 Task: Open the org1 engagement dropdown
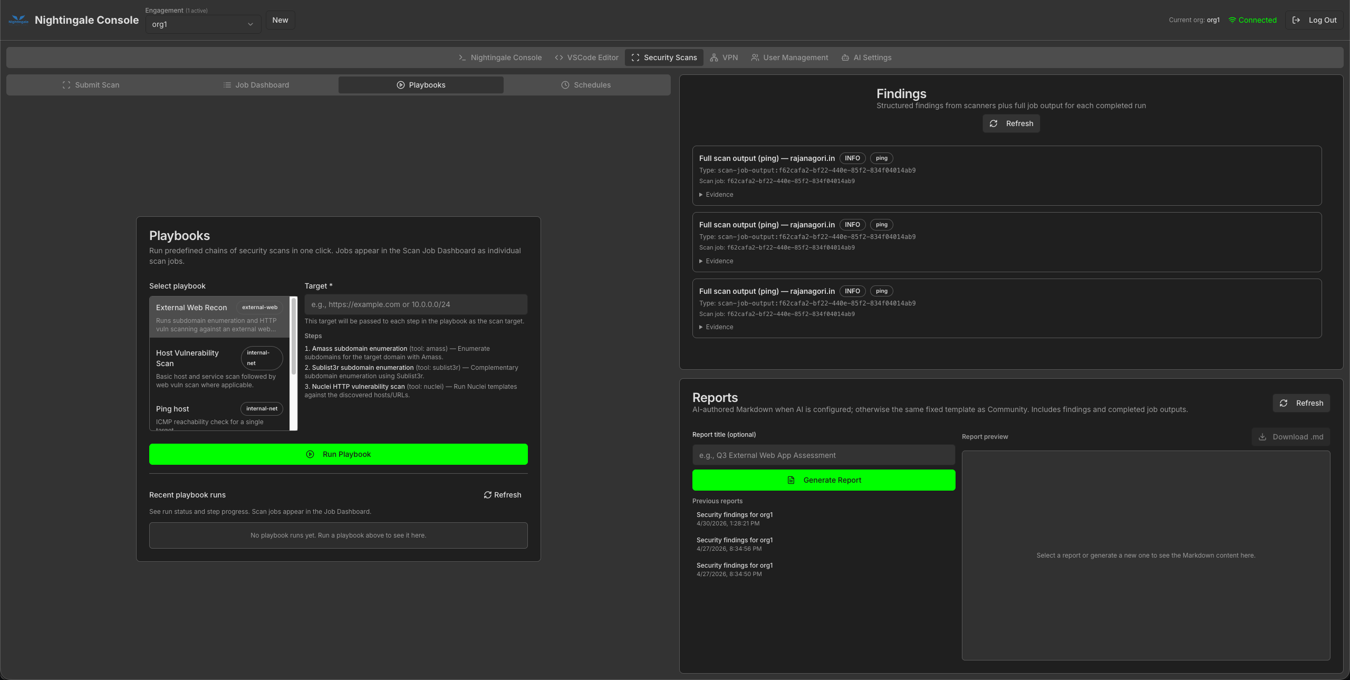[x=203, y=24]
